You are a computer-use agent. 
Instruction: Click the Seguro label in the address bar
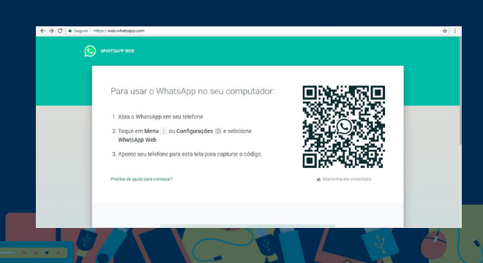[80, 31]
